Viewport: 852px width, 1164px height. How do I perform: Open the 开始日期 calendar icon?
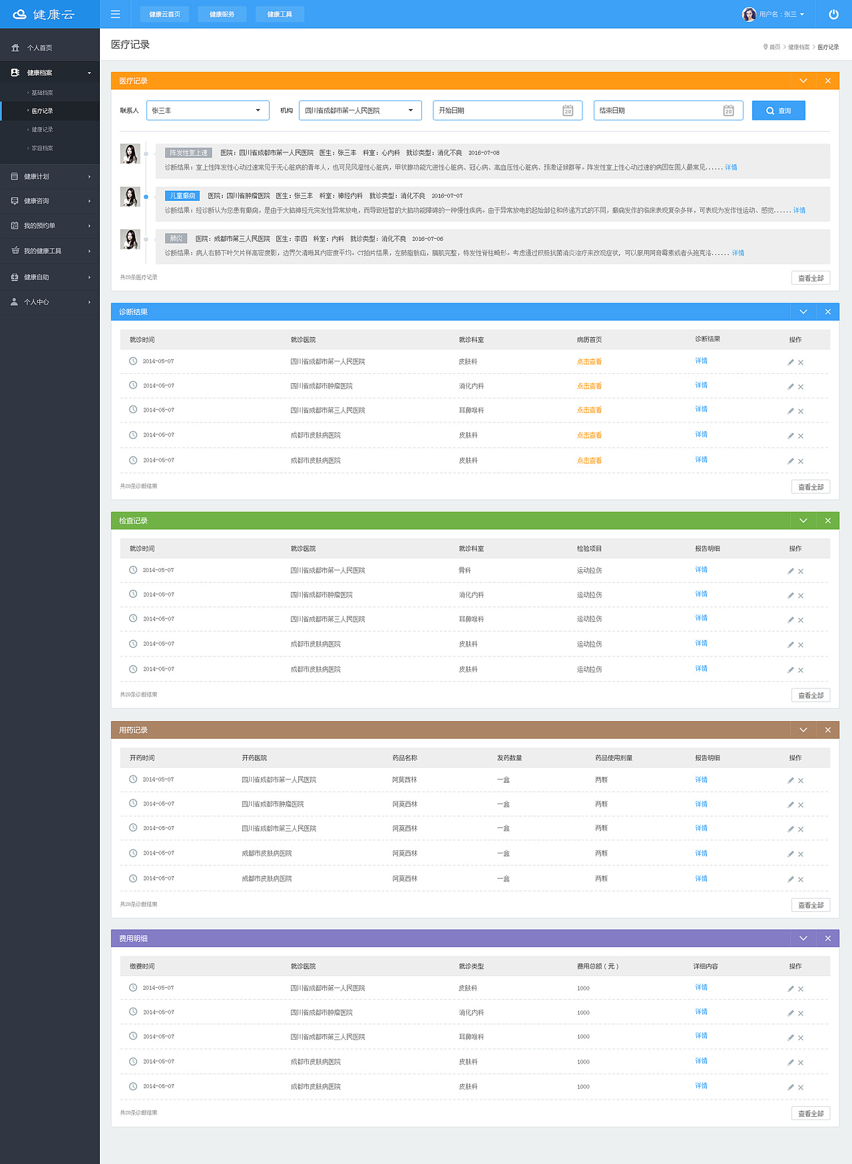pyautogui.click(x=568, y=110)
